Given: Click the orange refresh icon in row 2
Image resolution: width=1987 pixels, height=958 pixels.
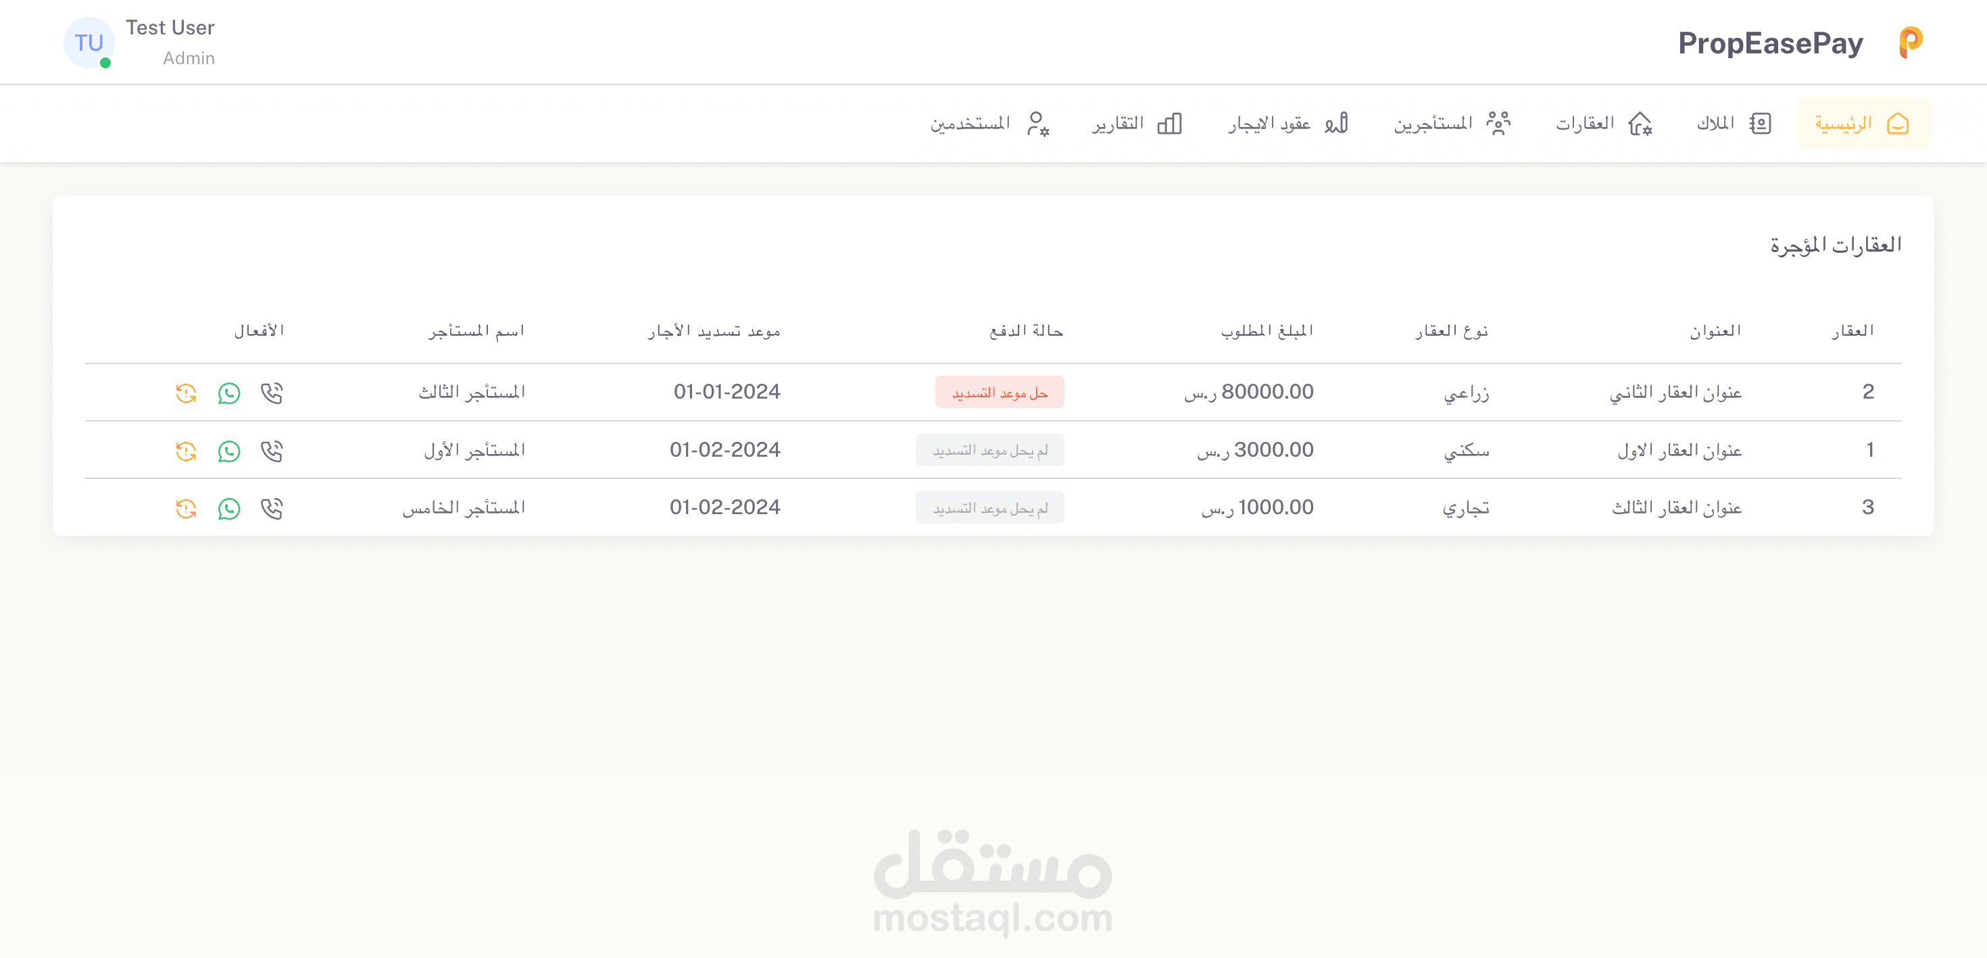Looking at the screenshot, I should pyautogui.click(x=186, y=393).
